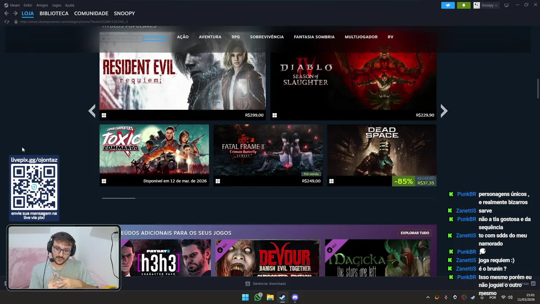Select the SOBREVIVÊNCIA category tab
The image size is (540, 304).
point(267,37)
